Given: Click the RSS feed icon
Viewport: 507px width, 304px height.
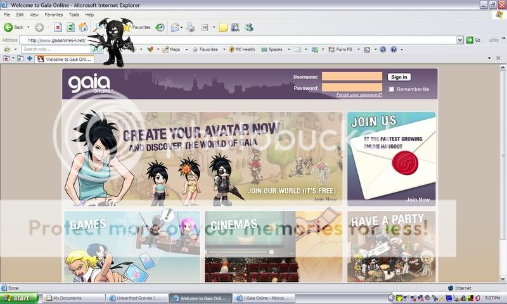Looking at the screenshot, I should click(367, 49).
